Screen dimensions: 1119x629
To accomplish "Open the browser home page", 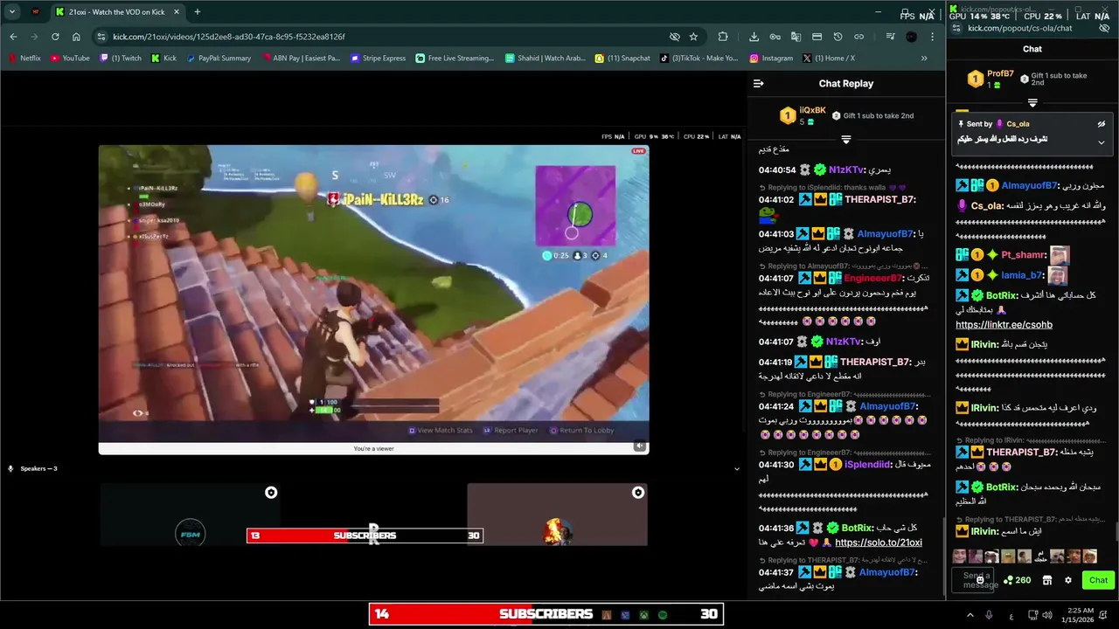I will pyautogui.click(x=76, y=37).
